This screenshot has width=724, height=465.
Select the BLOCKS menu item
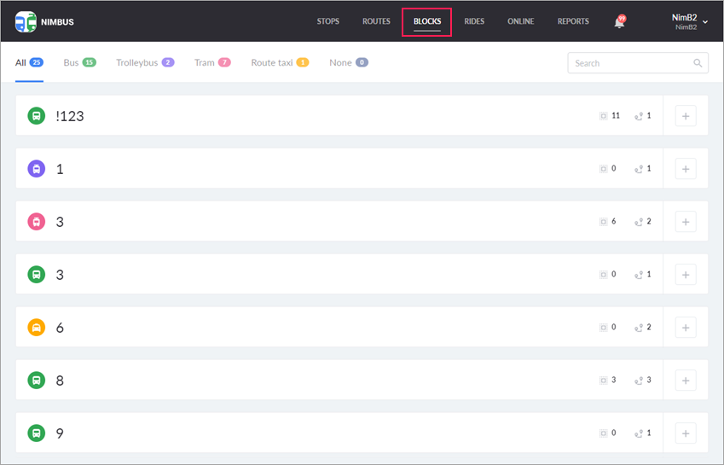427,21
